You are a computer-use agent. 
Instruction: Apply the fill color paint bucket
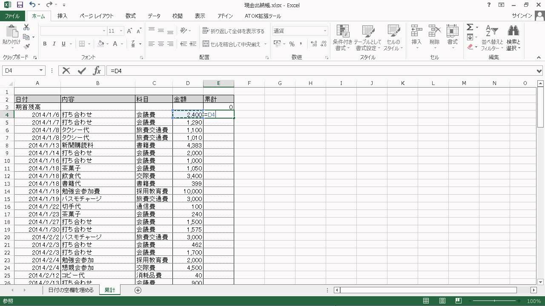pos(100,44)
